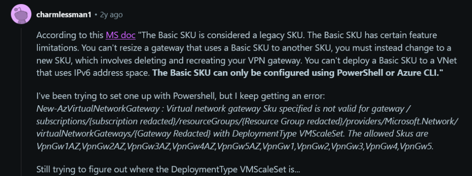Click the "I've been trying to set one up" line

tap(181, 96)
